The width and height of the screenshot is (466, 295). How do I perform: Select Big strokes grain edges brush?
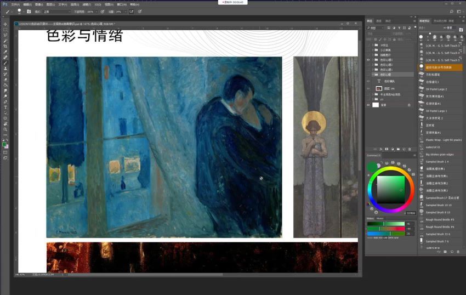point(440,154)
